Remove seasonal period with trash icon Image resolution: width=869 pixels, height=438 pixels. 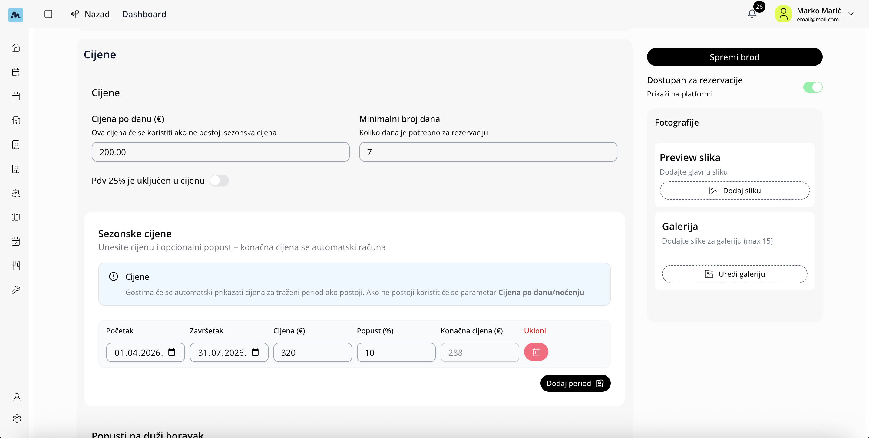536,352
